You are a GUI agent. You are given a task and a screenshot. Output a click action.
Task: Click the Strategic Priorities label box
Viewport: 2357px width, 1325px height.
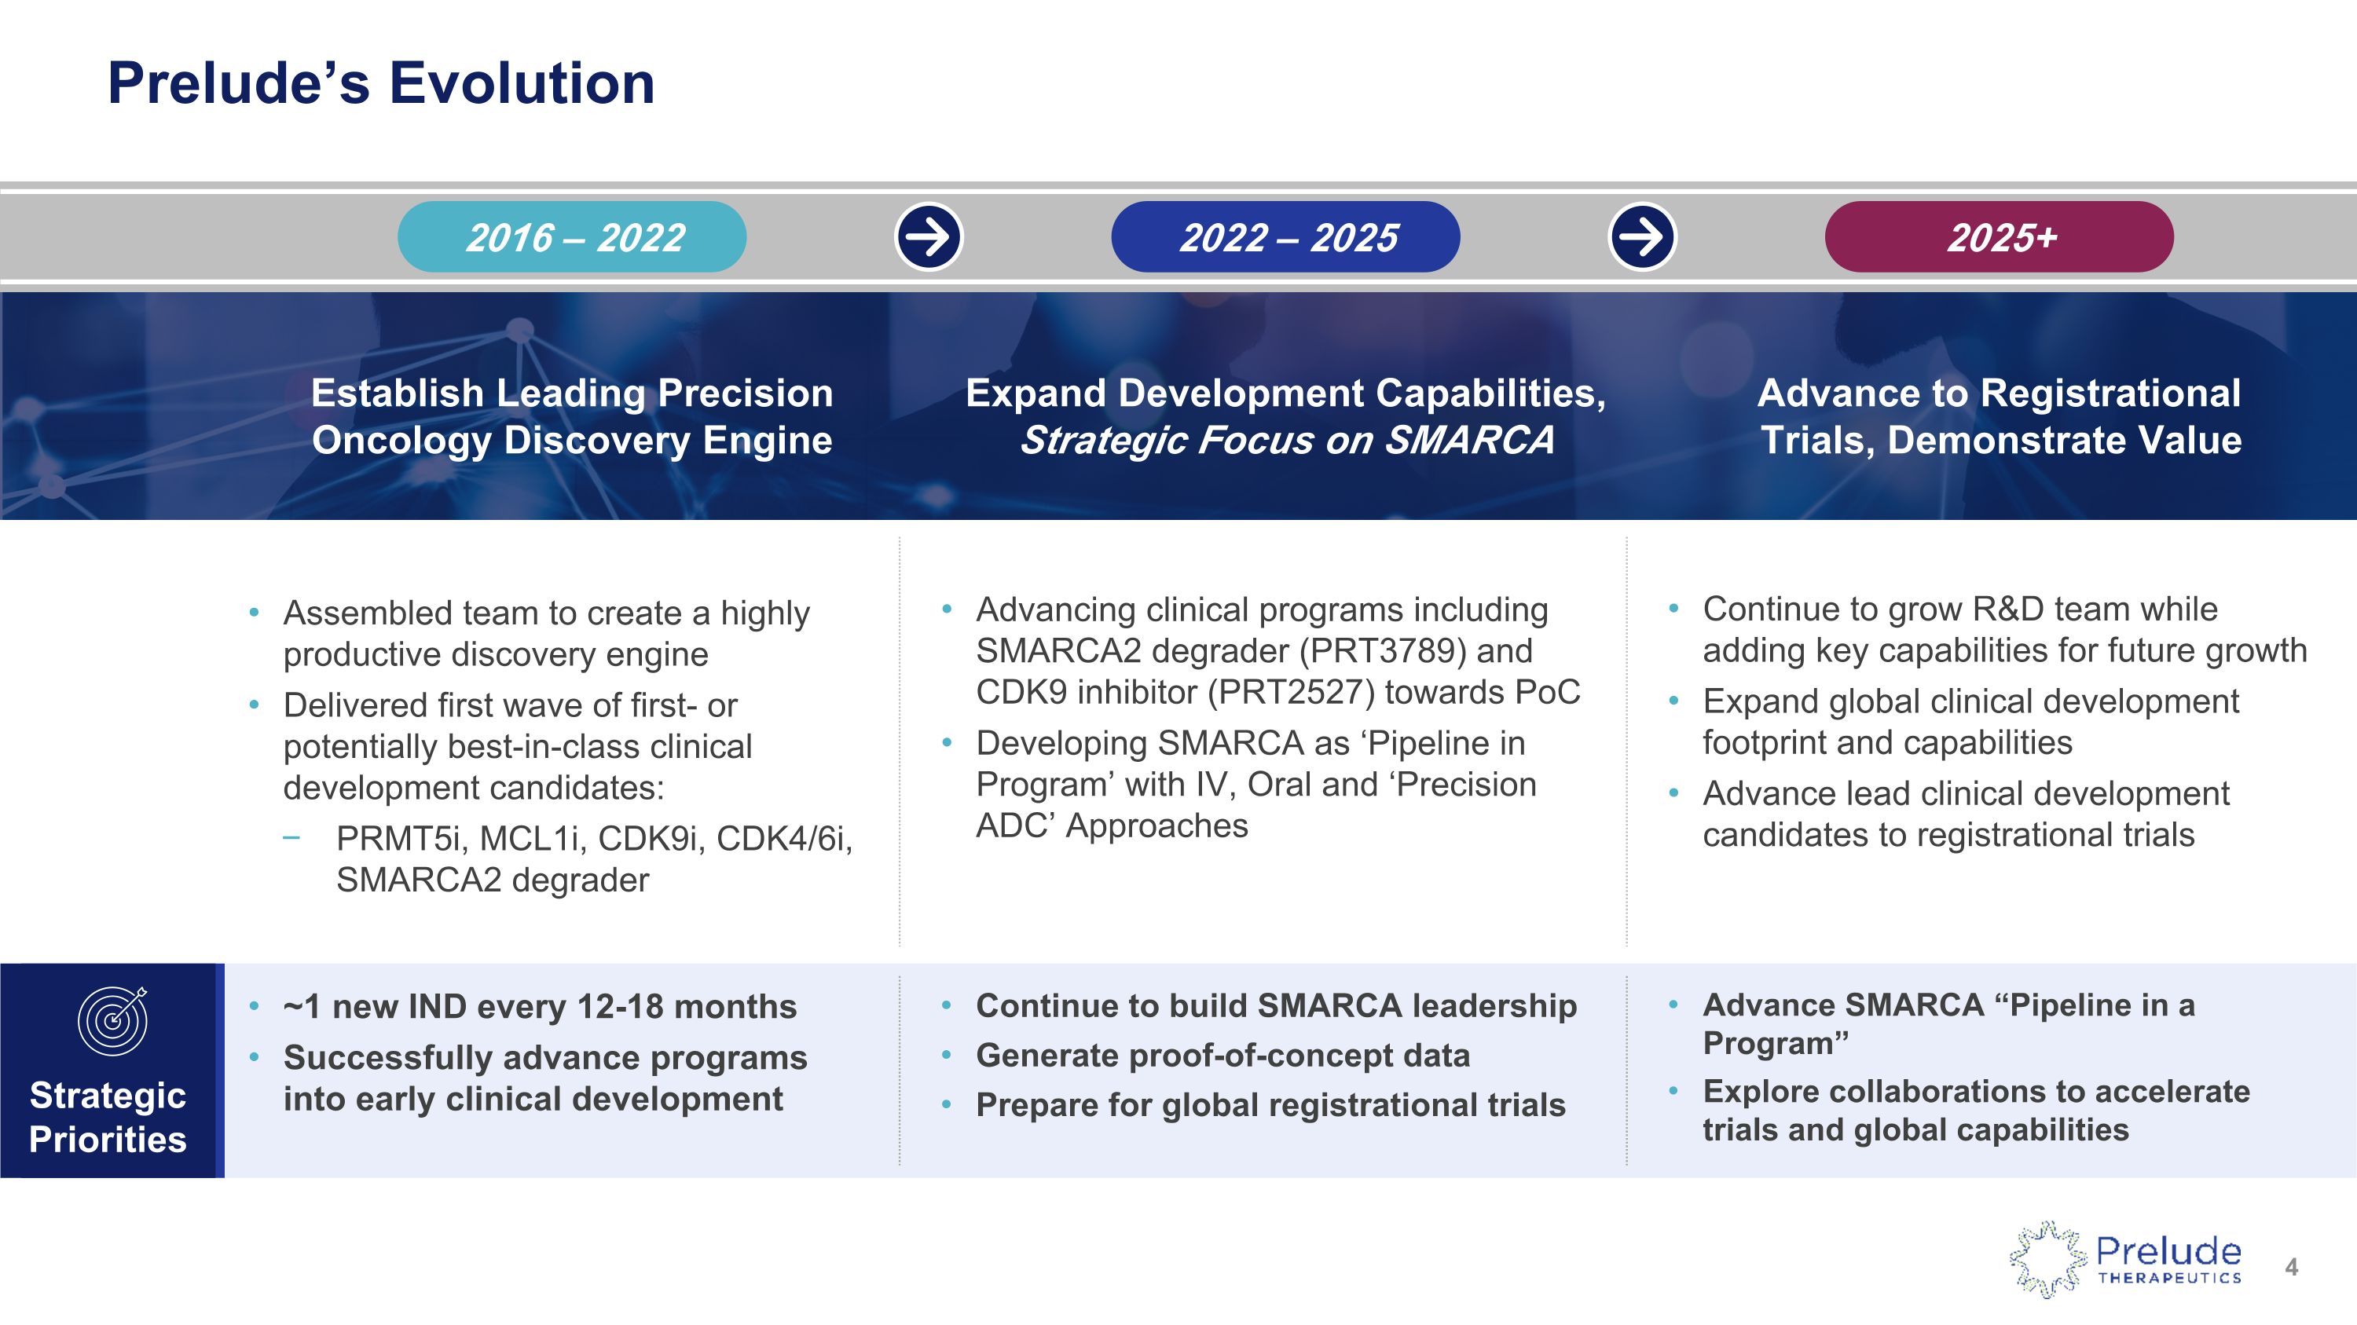point(108,1118)
